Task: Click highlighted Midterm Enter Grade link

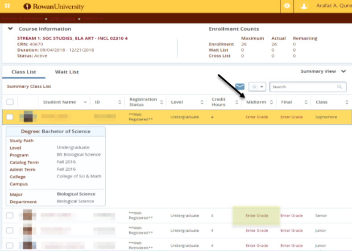Action: click(x=257, y=216)
